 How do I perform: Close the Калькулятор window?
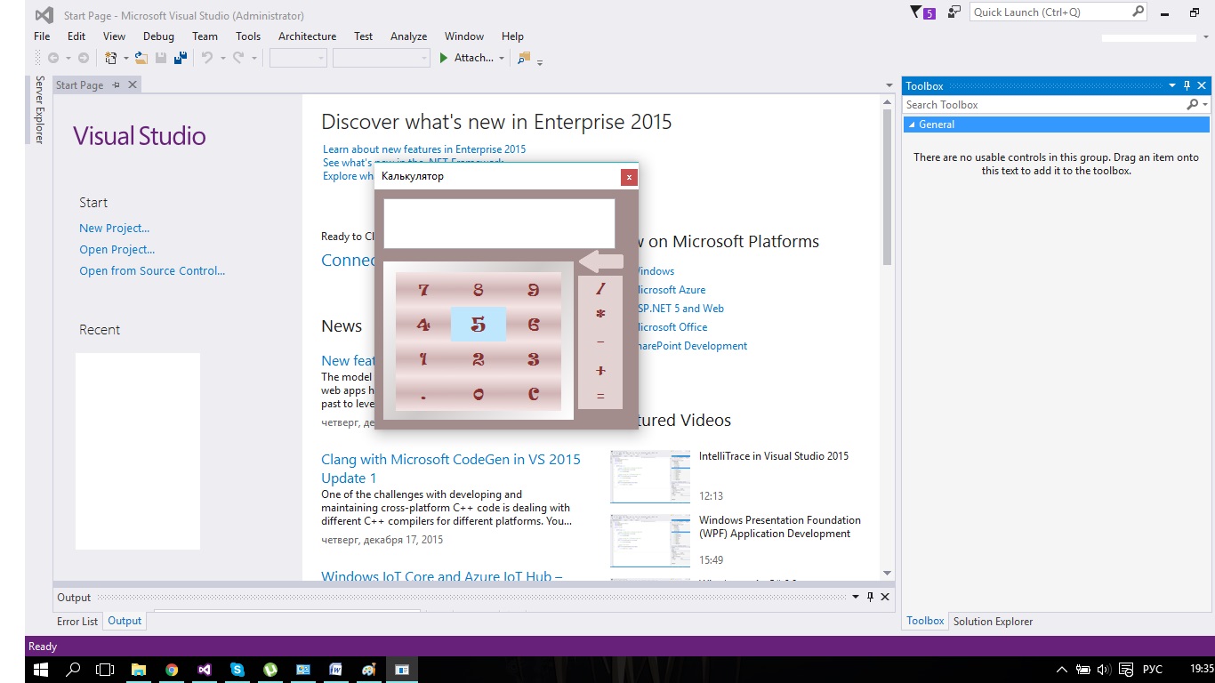pyautogui.click(x=629, y=177)
